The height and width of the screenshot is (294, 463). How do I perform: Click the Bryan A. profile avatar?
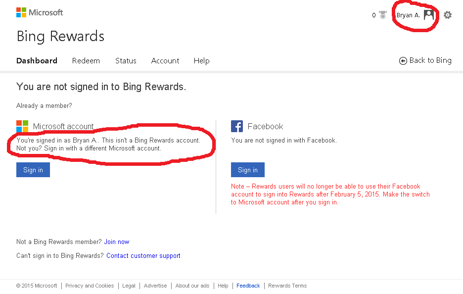click(429, 15)
